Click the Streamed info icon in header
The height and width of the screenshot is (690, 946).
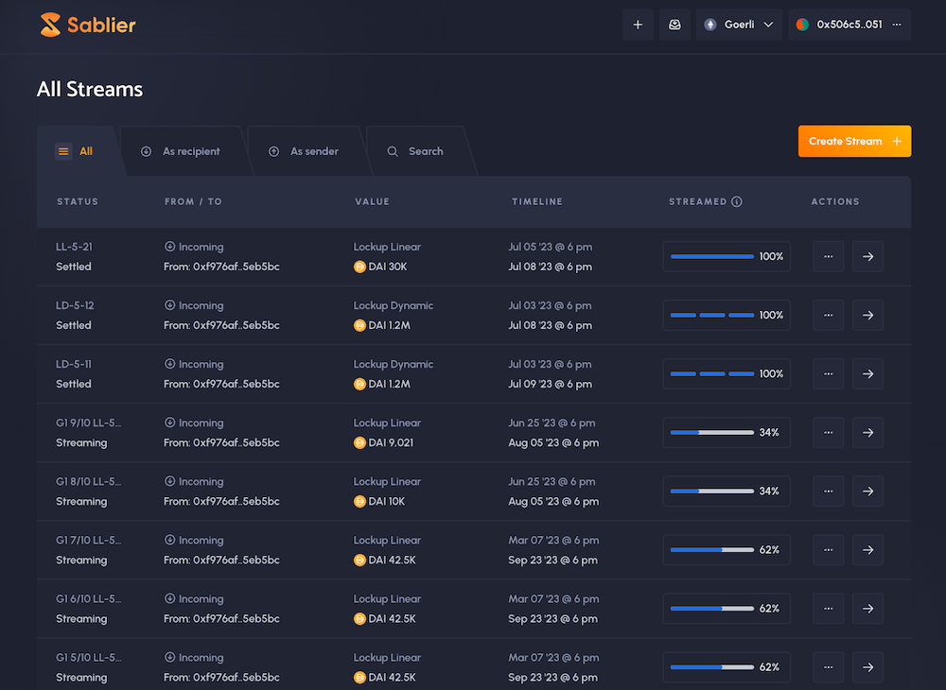pos(737,201)
